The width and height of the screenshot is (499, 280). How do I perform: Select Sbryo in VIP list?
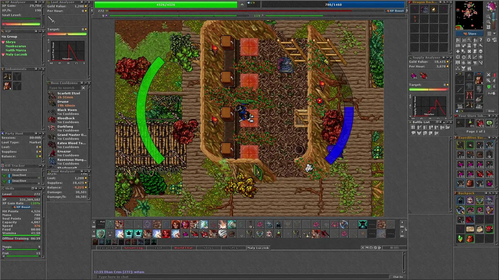(11, 42)
